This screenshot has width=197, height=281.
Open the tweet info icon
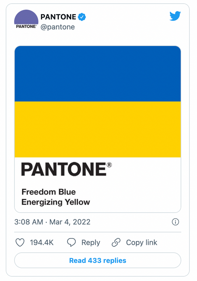click(175, 222)
